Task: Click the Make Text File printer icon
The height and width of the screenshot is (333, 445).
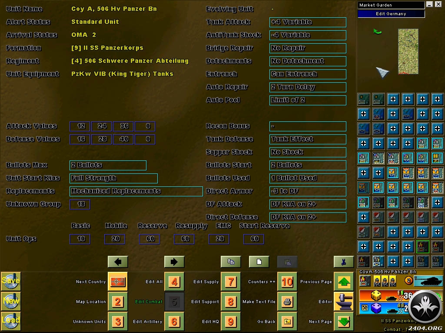Action: pyautogui.click(x=287, y=302)
